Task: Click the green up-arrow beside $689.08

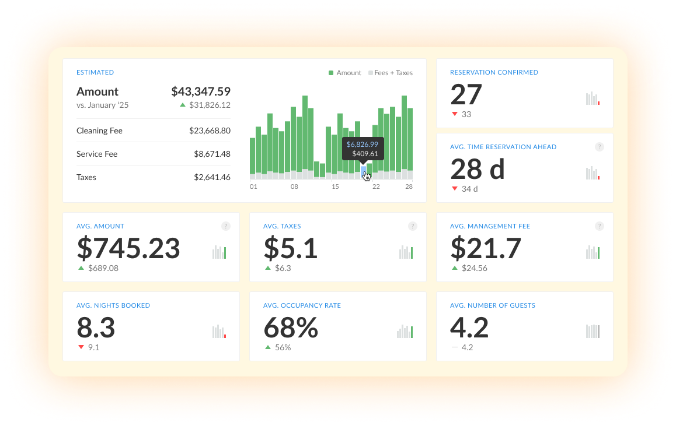Action: [x=81, y=268]
